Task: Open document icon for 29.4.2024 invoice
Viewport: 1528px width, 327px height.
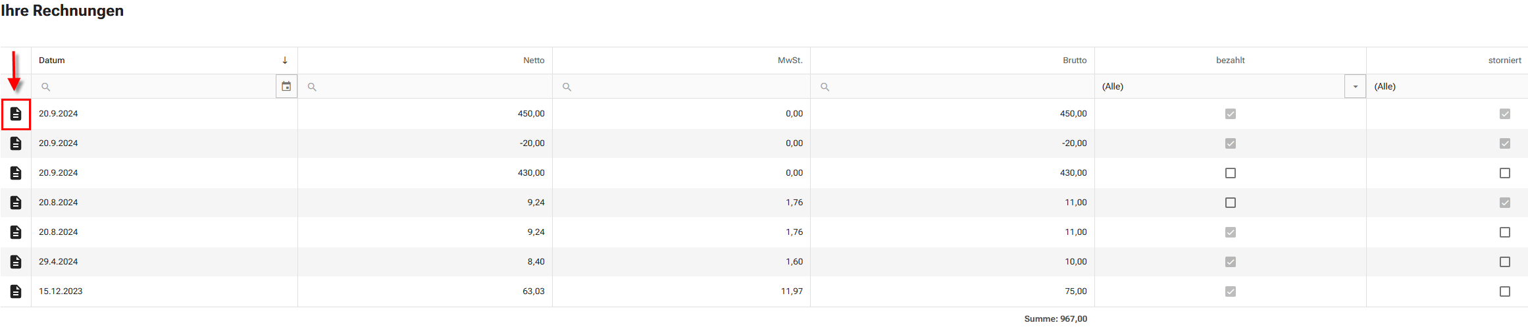Action: [x=16, y=262]
